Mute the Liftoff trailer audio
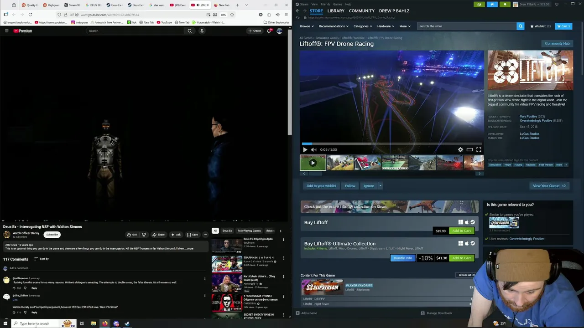Image resolution: width=584 pixels, height=328 pixels. 313,149
